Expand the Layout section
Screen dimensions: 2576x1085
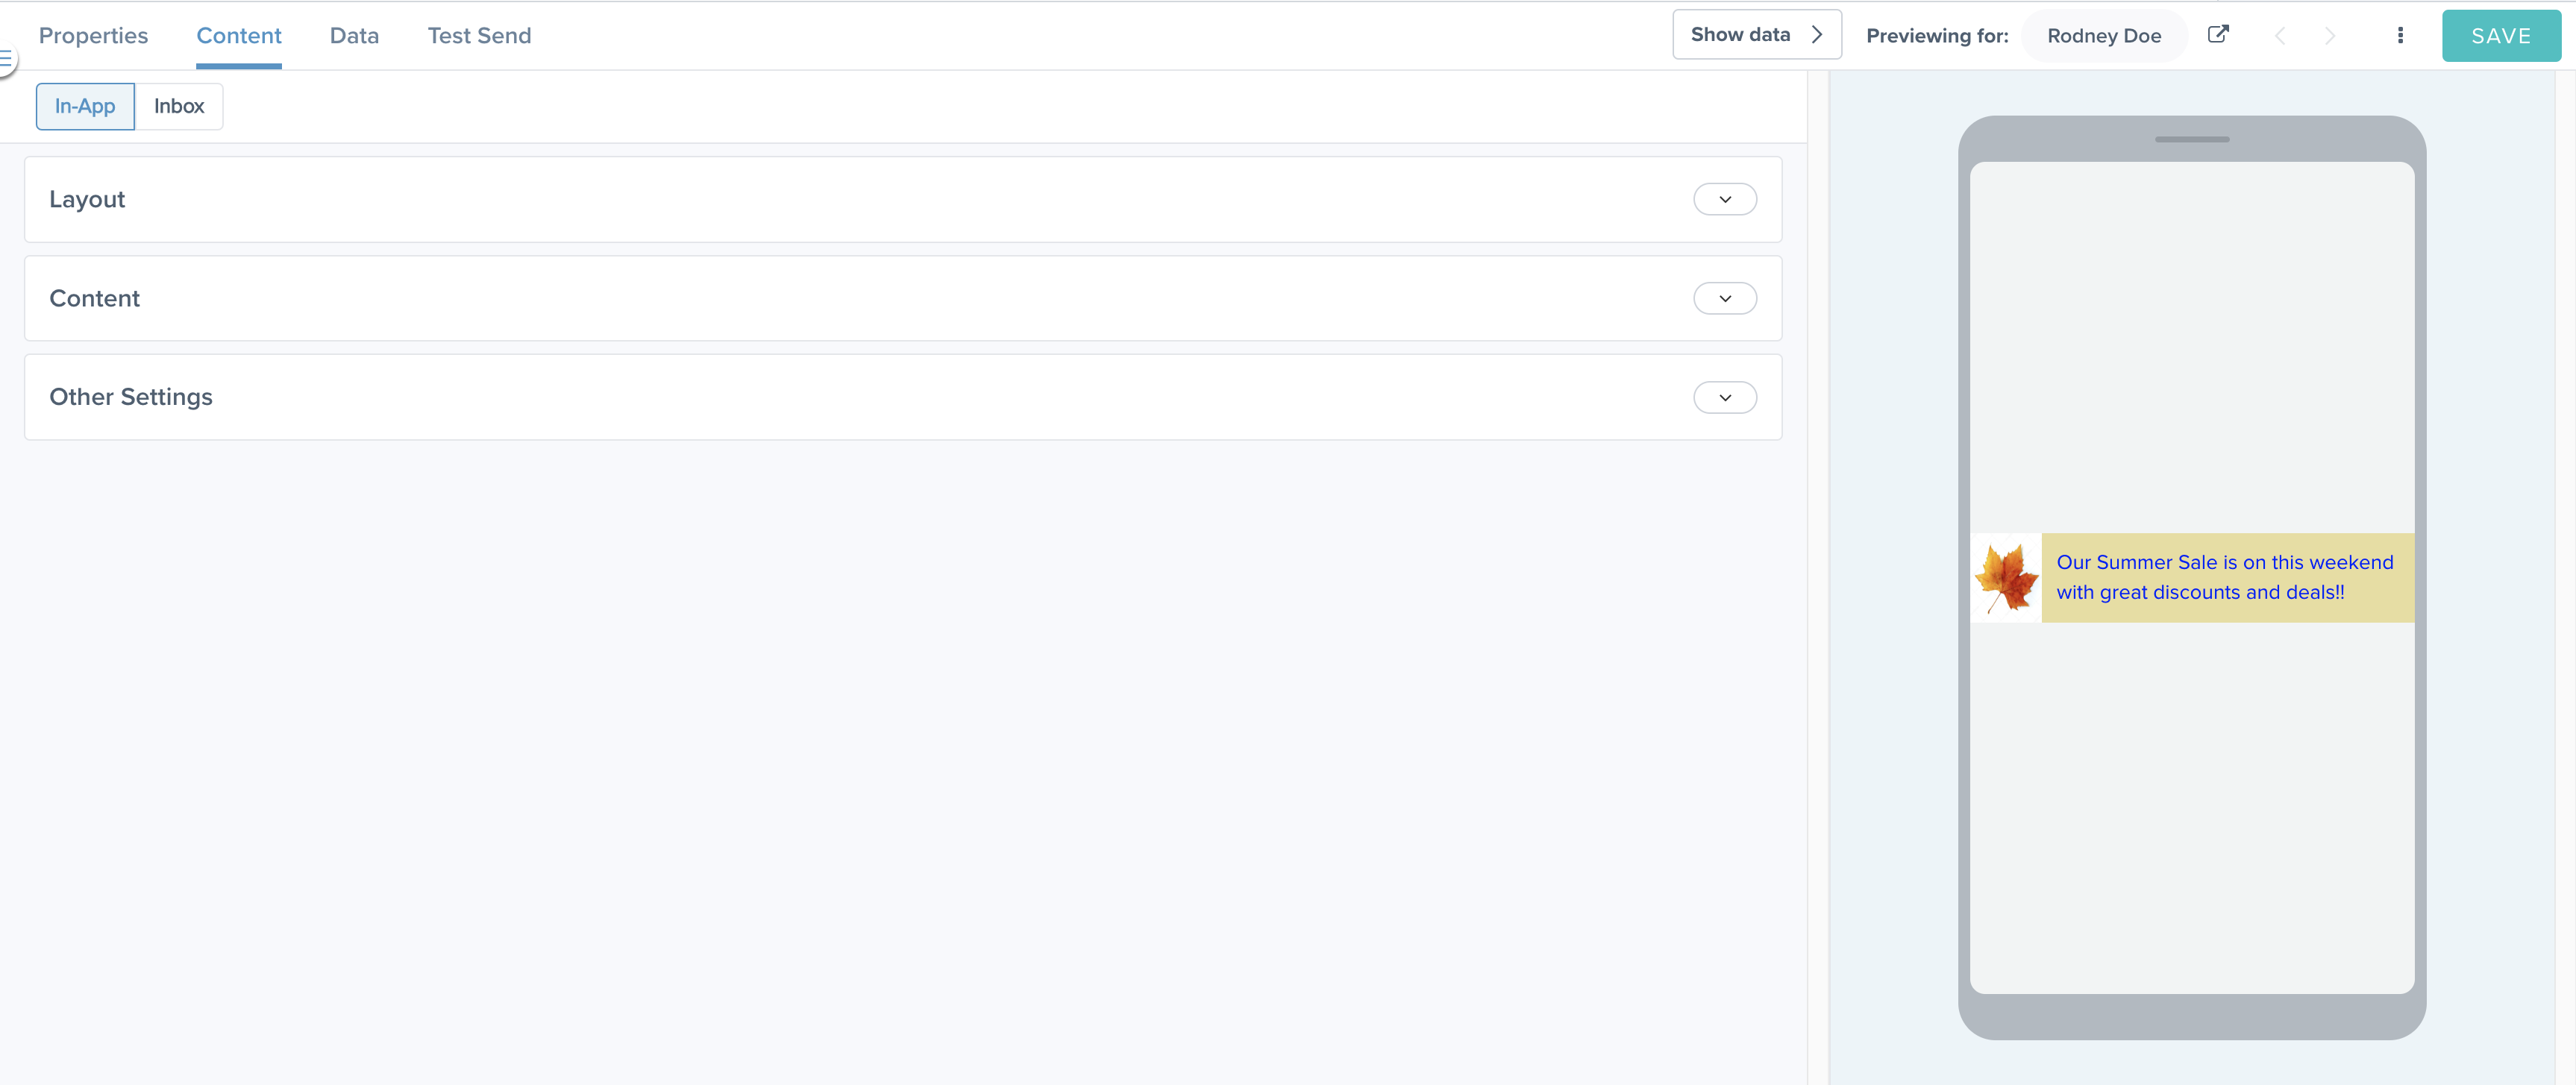1725,199
